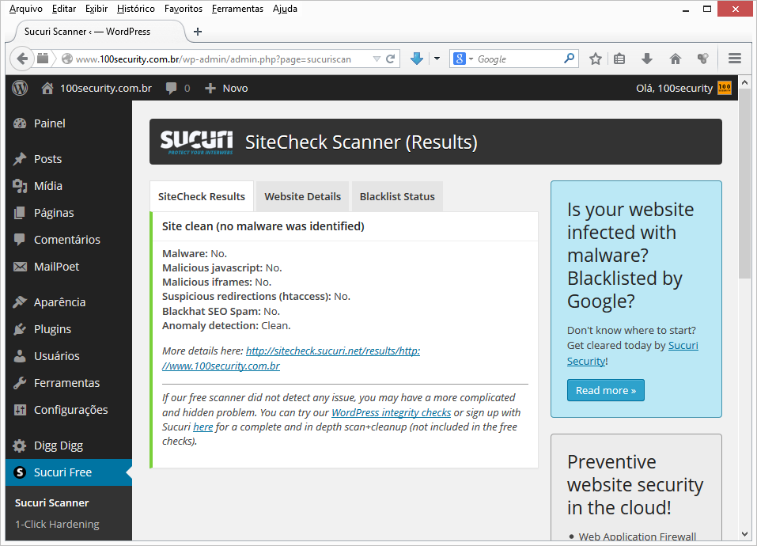This screenshot has height=546, width=757.
Task: Click the 'here' sign up link
Action: (x=203, y=427)
